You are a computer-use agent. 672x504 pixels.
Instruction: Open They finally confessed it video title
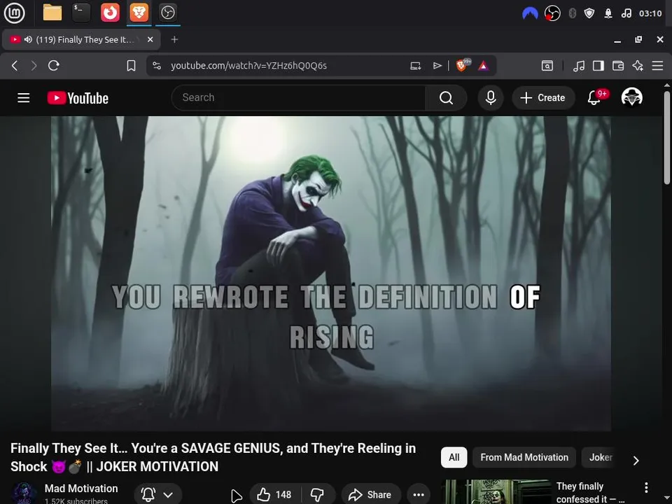coord(590,493)
